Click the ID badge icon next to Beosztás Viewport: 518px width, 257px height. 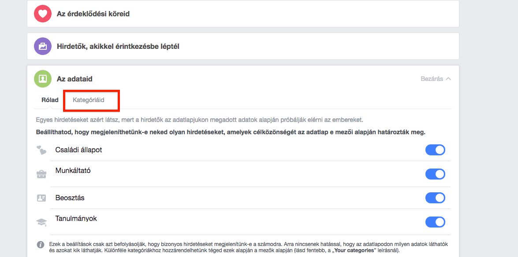(x=41, y=198)
